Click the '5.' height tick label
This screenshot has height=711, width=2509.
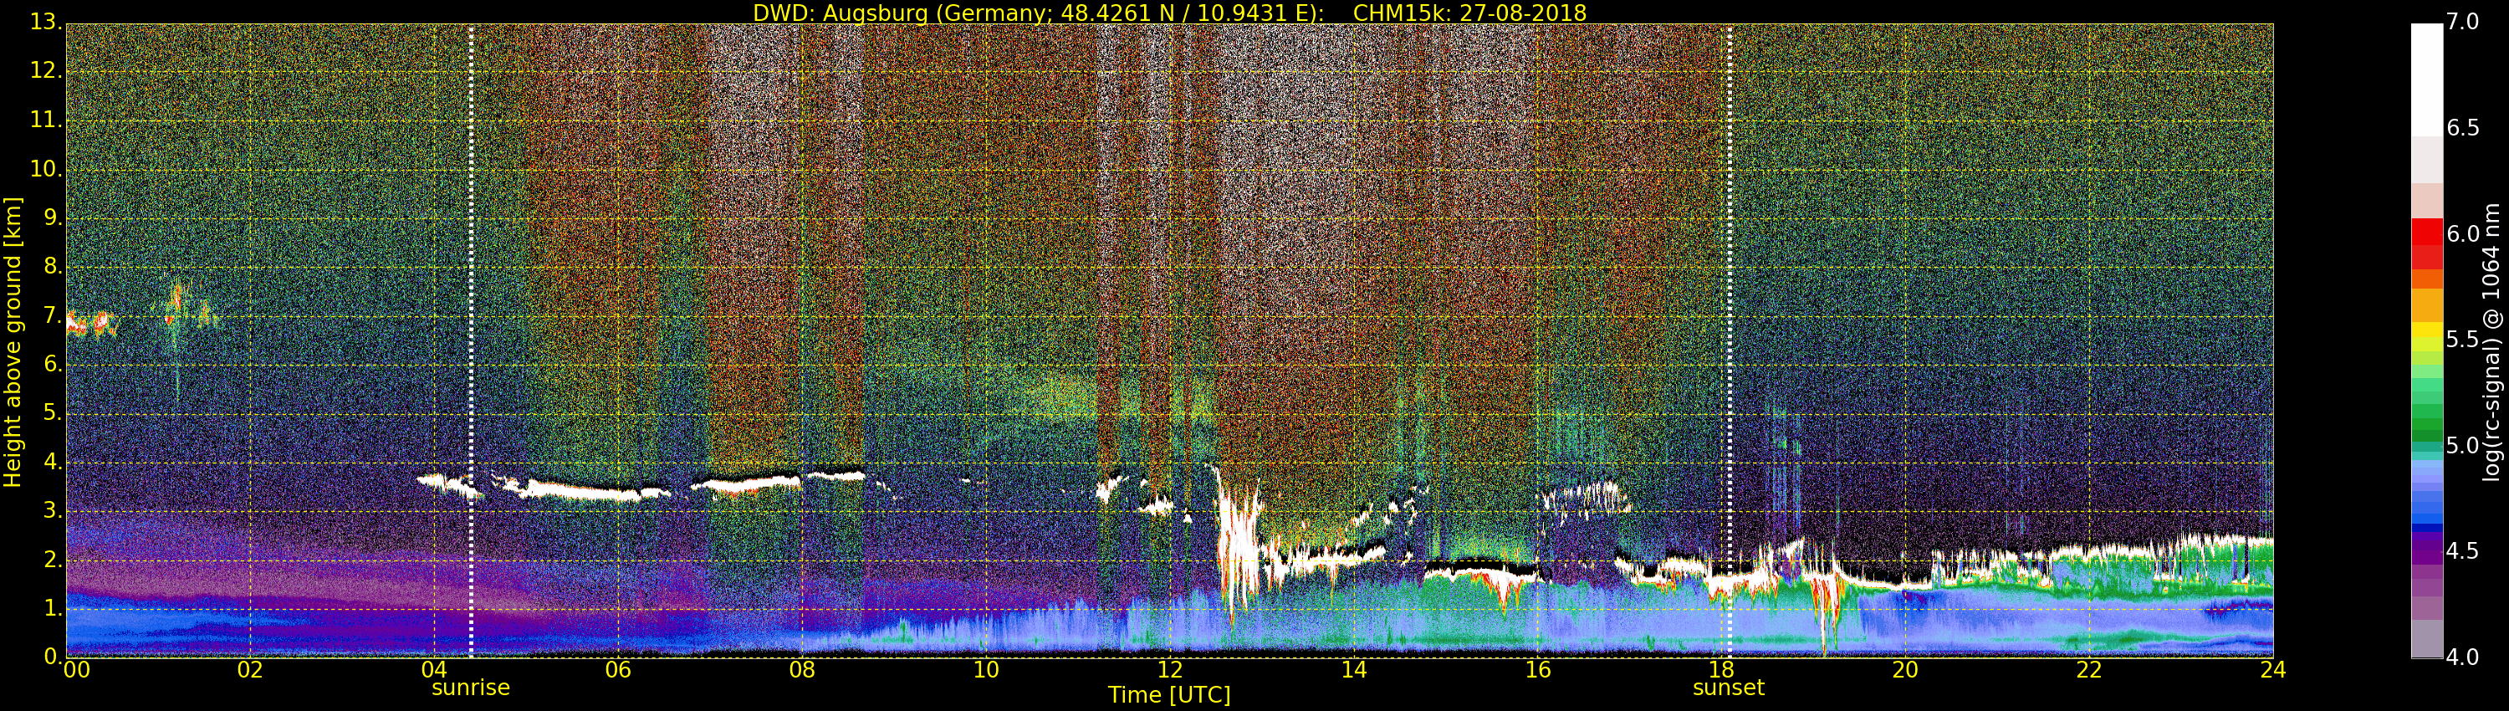pyautogui.click(x=53, y=412)
